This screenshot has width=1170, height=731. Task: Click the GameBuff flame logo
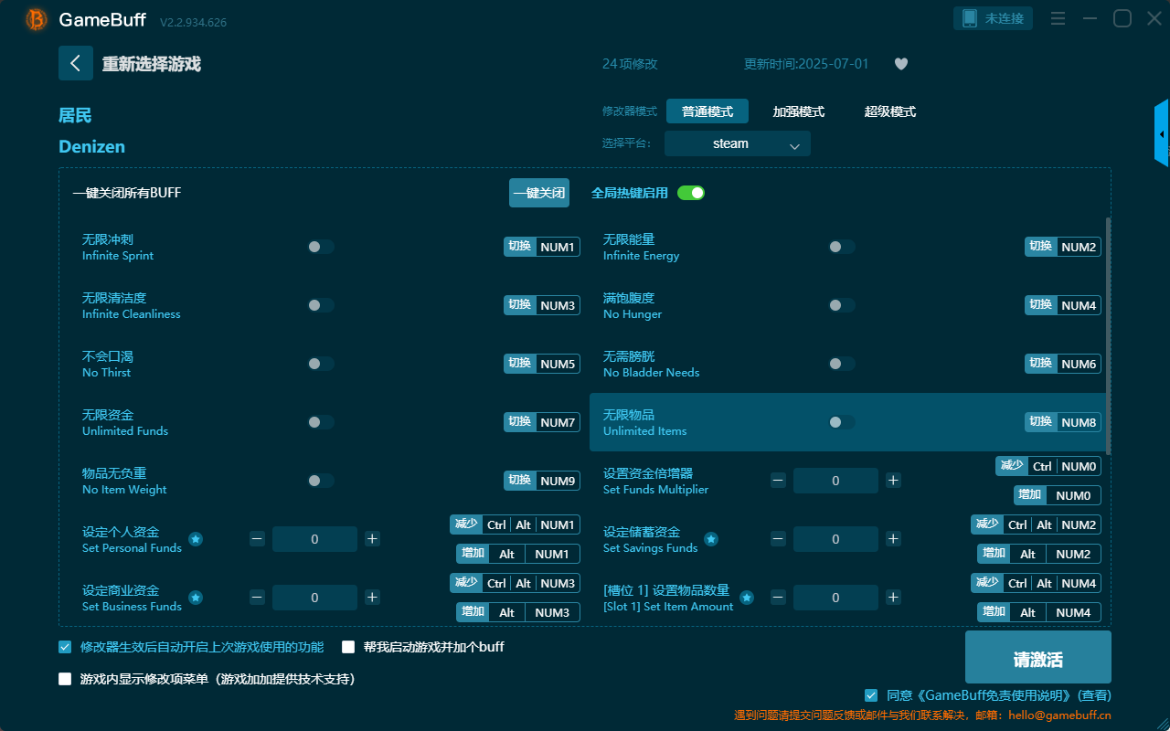[36, 18]
